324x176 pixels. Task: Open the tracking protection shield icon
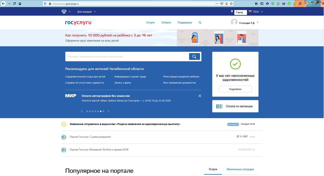pyautogui.click(x=45, y=4)
